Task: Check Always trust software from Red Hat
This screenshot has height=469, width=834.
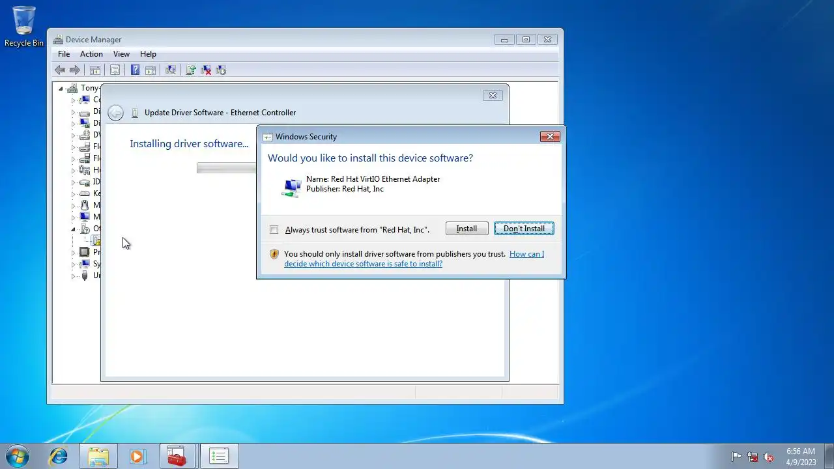Action: coord(274,230)
